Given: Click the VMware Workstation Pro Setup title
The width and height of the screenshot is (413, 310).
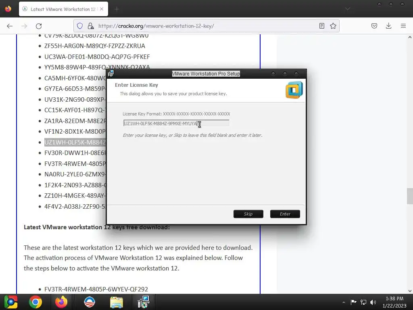Looking at the screenshot, I should pos(206,74).
